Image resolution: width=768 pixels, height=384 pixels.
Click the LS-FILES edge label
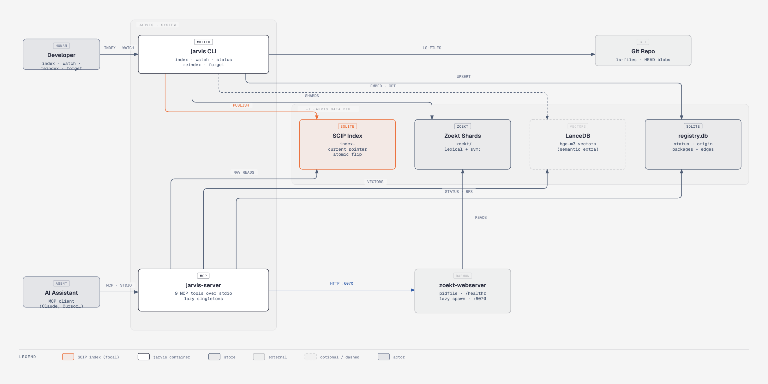432,48
